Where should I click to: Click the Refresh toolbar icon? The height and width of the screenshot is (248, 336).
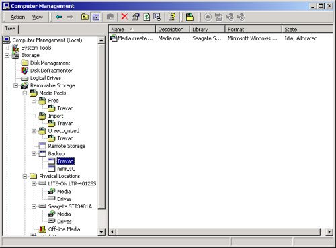coord(146,17)
